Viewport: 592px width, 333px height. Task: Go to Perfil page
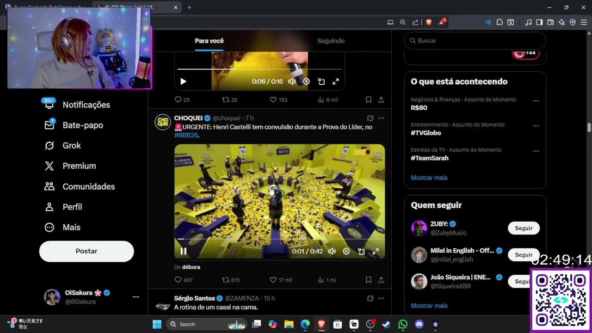(x=63, y=207)
